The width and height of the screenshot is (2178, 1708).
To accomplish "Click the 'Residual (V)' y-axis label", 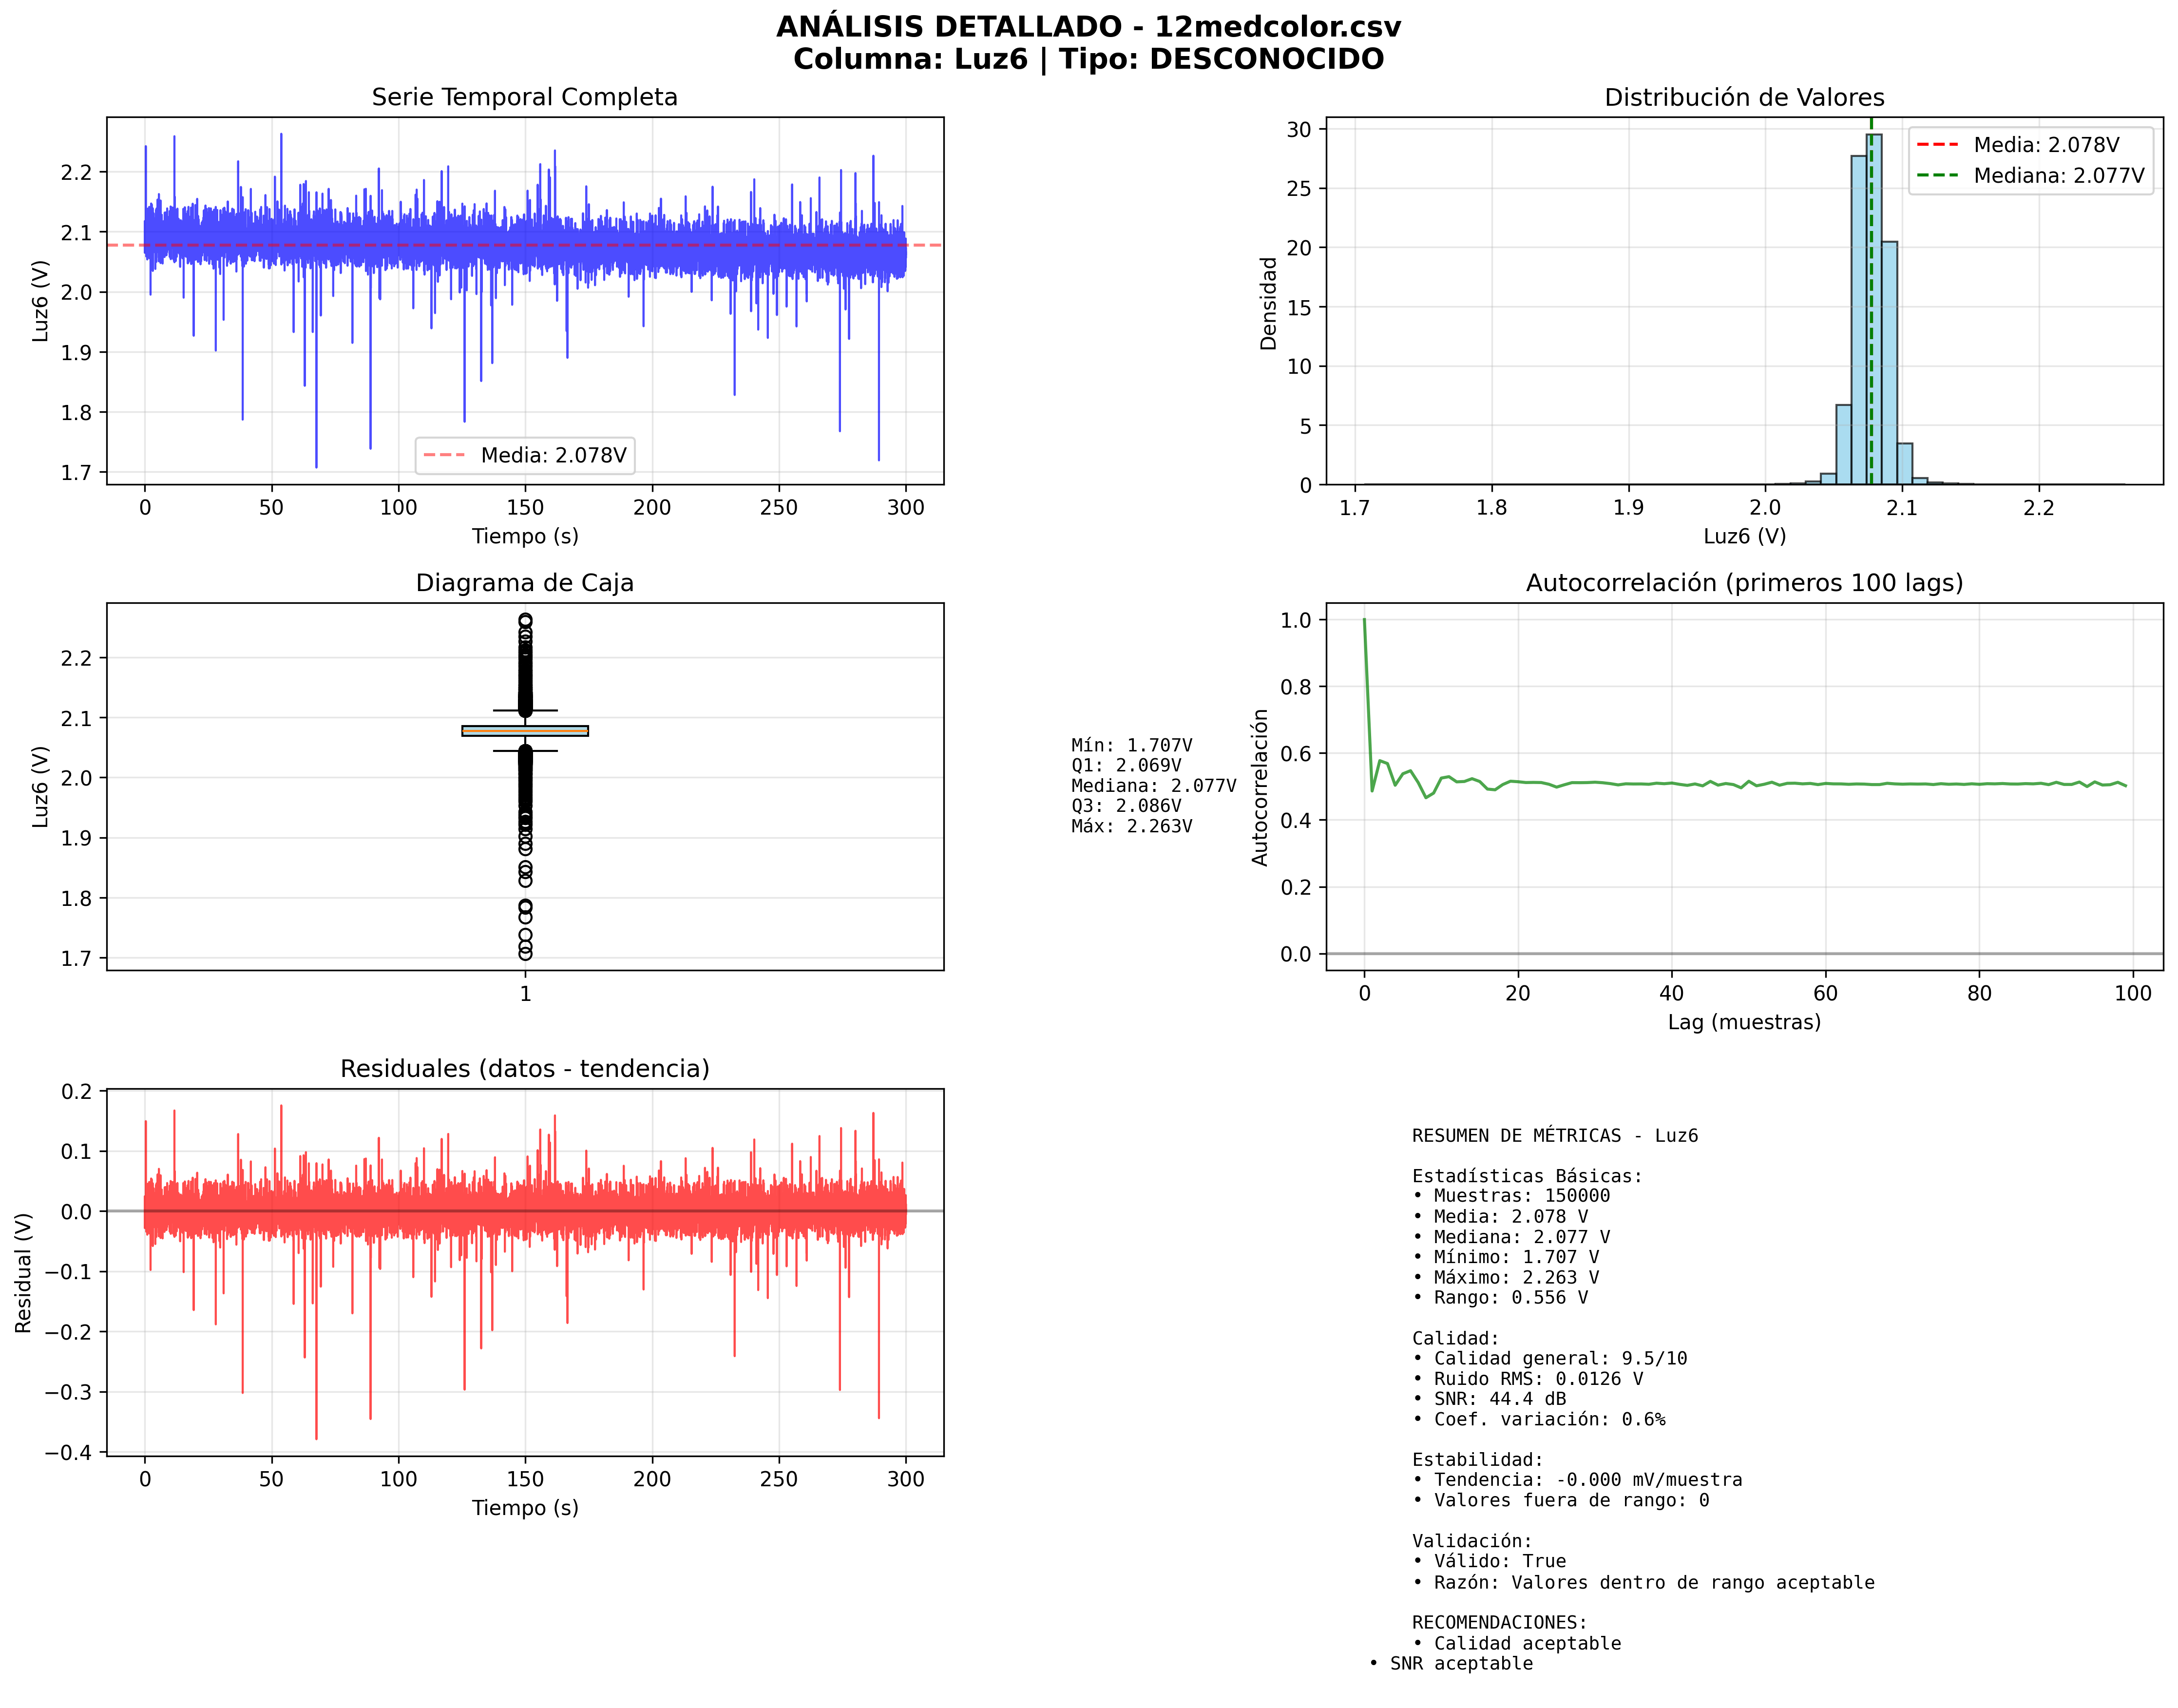I will [x=24, y=1272].
